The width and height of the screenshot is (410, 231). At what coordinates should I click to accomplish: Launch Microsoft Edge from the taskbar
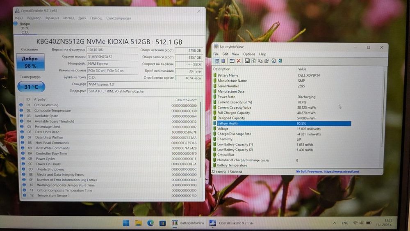point(150,223)
